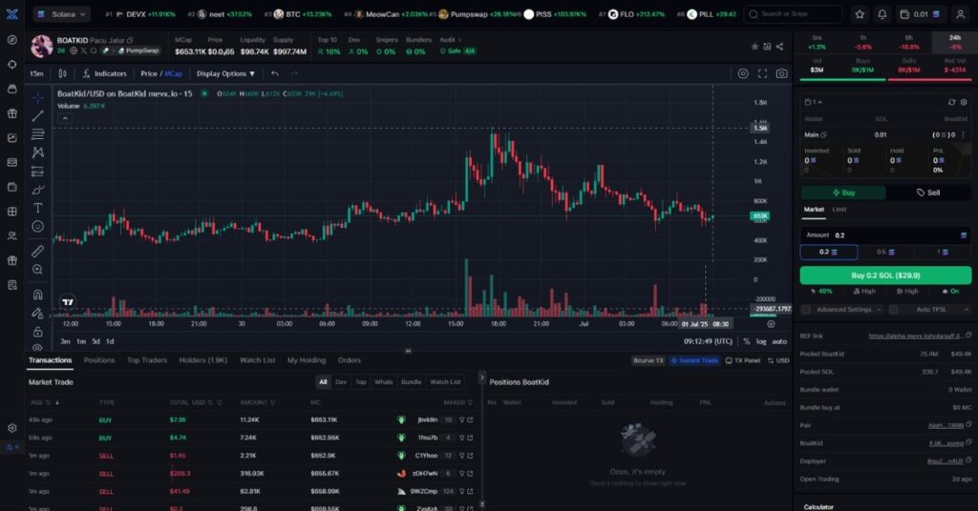Open trade panel settings gear
978x511 pixels.
pyautogui.click(x=964, y=102)
